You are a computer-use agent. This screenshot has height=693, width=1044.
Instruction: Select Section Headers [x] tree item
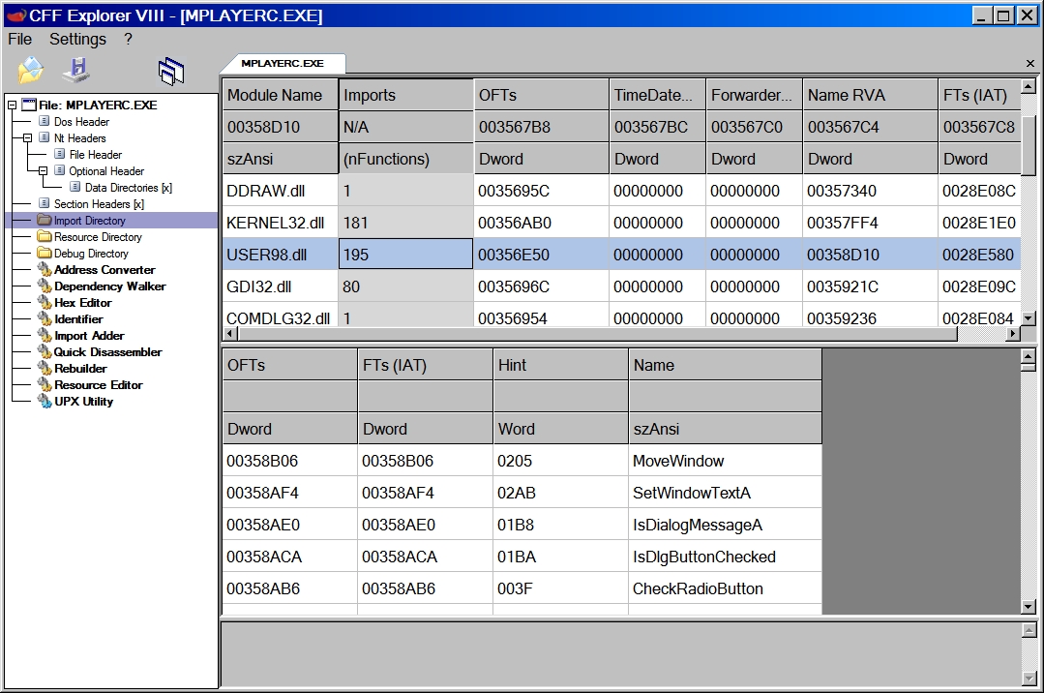pyautogui.click(x=99, y=204)
